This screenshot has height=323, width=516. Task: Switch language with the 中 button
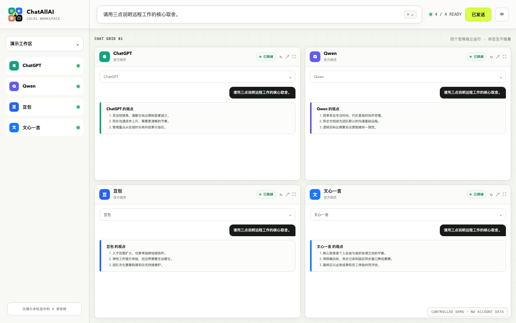point(502,15)
